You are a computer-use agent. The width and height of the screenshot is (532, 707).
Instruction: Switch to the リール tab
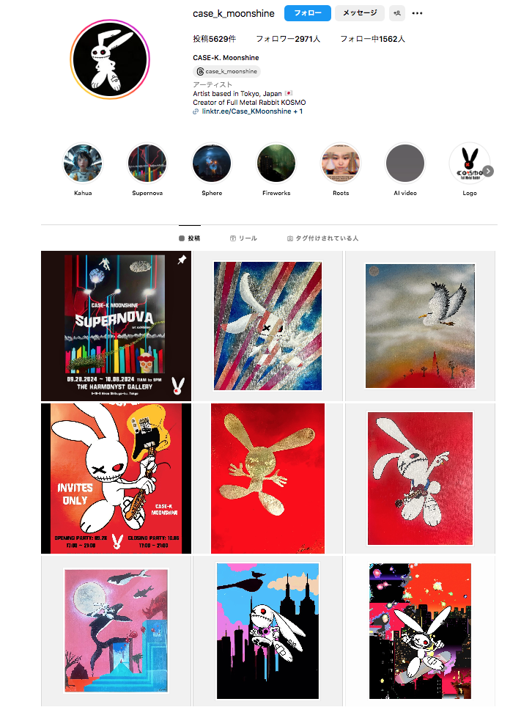tap(243, 238)
